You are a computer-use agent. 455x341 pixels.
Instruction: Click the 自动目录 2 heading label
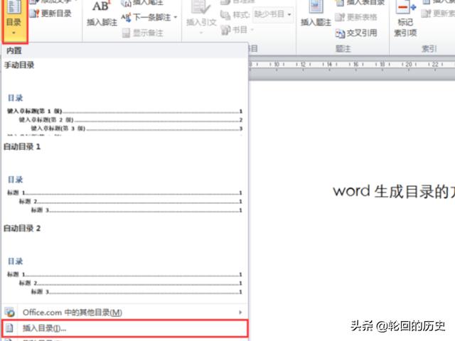[x=22, y=229]
